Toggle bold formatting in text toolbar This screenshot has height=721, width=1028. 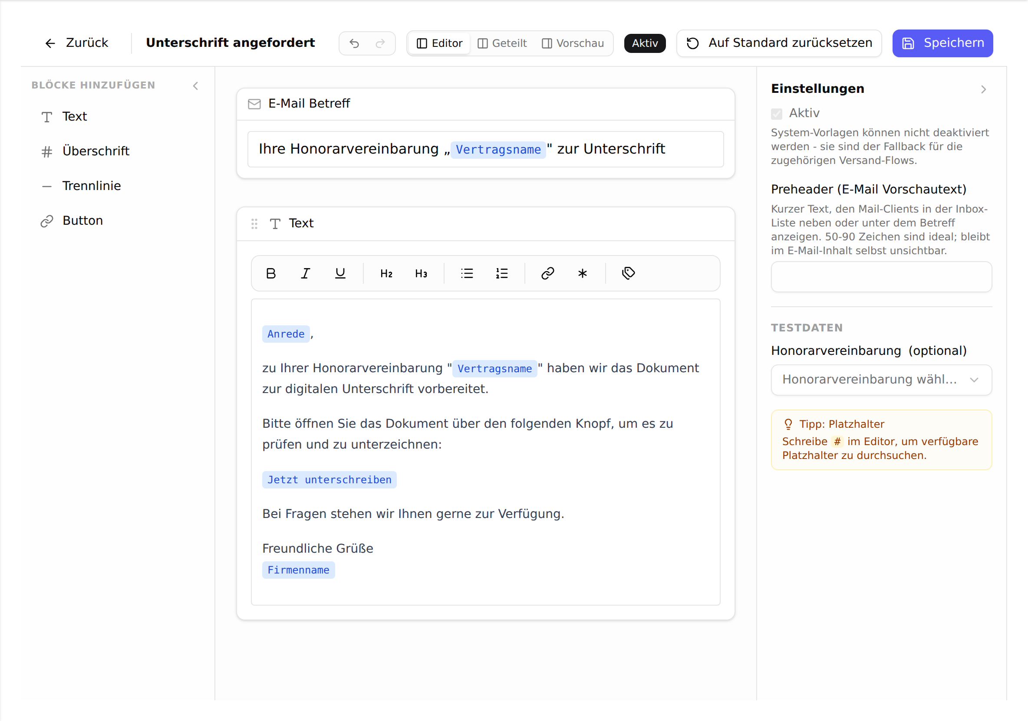271,273
